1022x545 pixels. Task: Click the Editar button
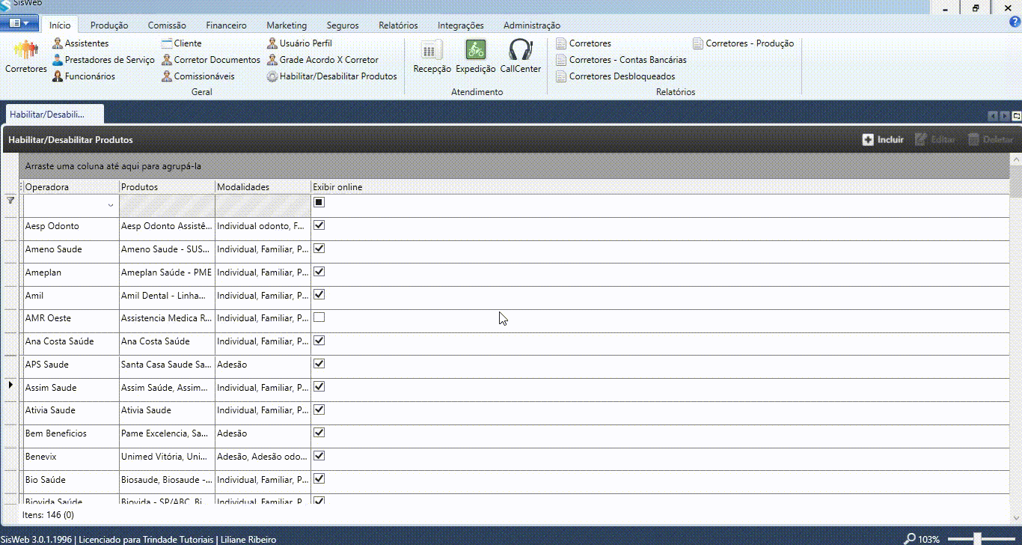934,139
